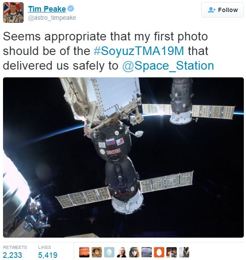The height and width of the screenshot is (260, 246).
Task: View the 5,419 likes count
Action: 48,255
